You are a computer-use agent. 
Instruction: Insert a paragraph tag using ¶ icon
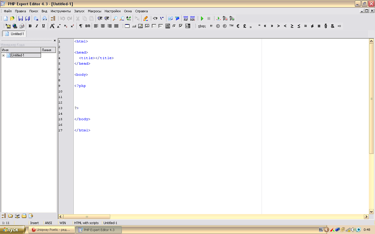pyautogui.click(x=81, y=26)
